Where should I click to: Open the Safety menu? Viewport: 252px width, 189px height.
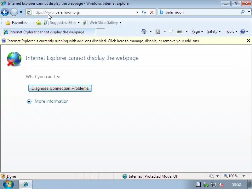[214, 31]
